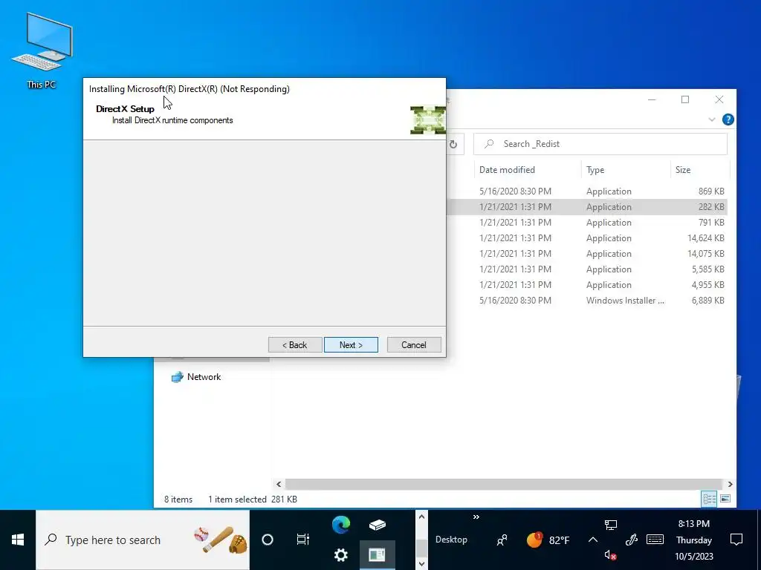Sort by Size column header
Screen dimensions: 761x570
point(683,170)
